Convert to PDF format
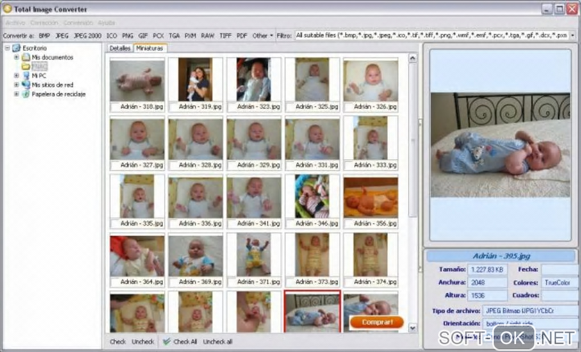Viewport: 581px width, 352px height. (242, 35)
